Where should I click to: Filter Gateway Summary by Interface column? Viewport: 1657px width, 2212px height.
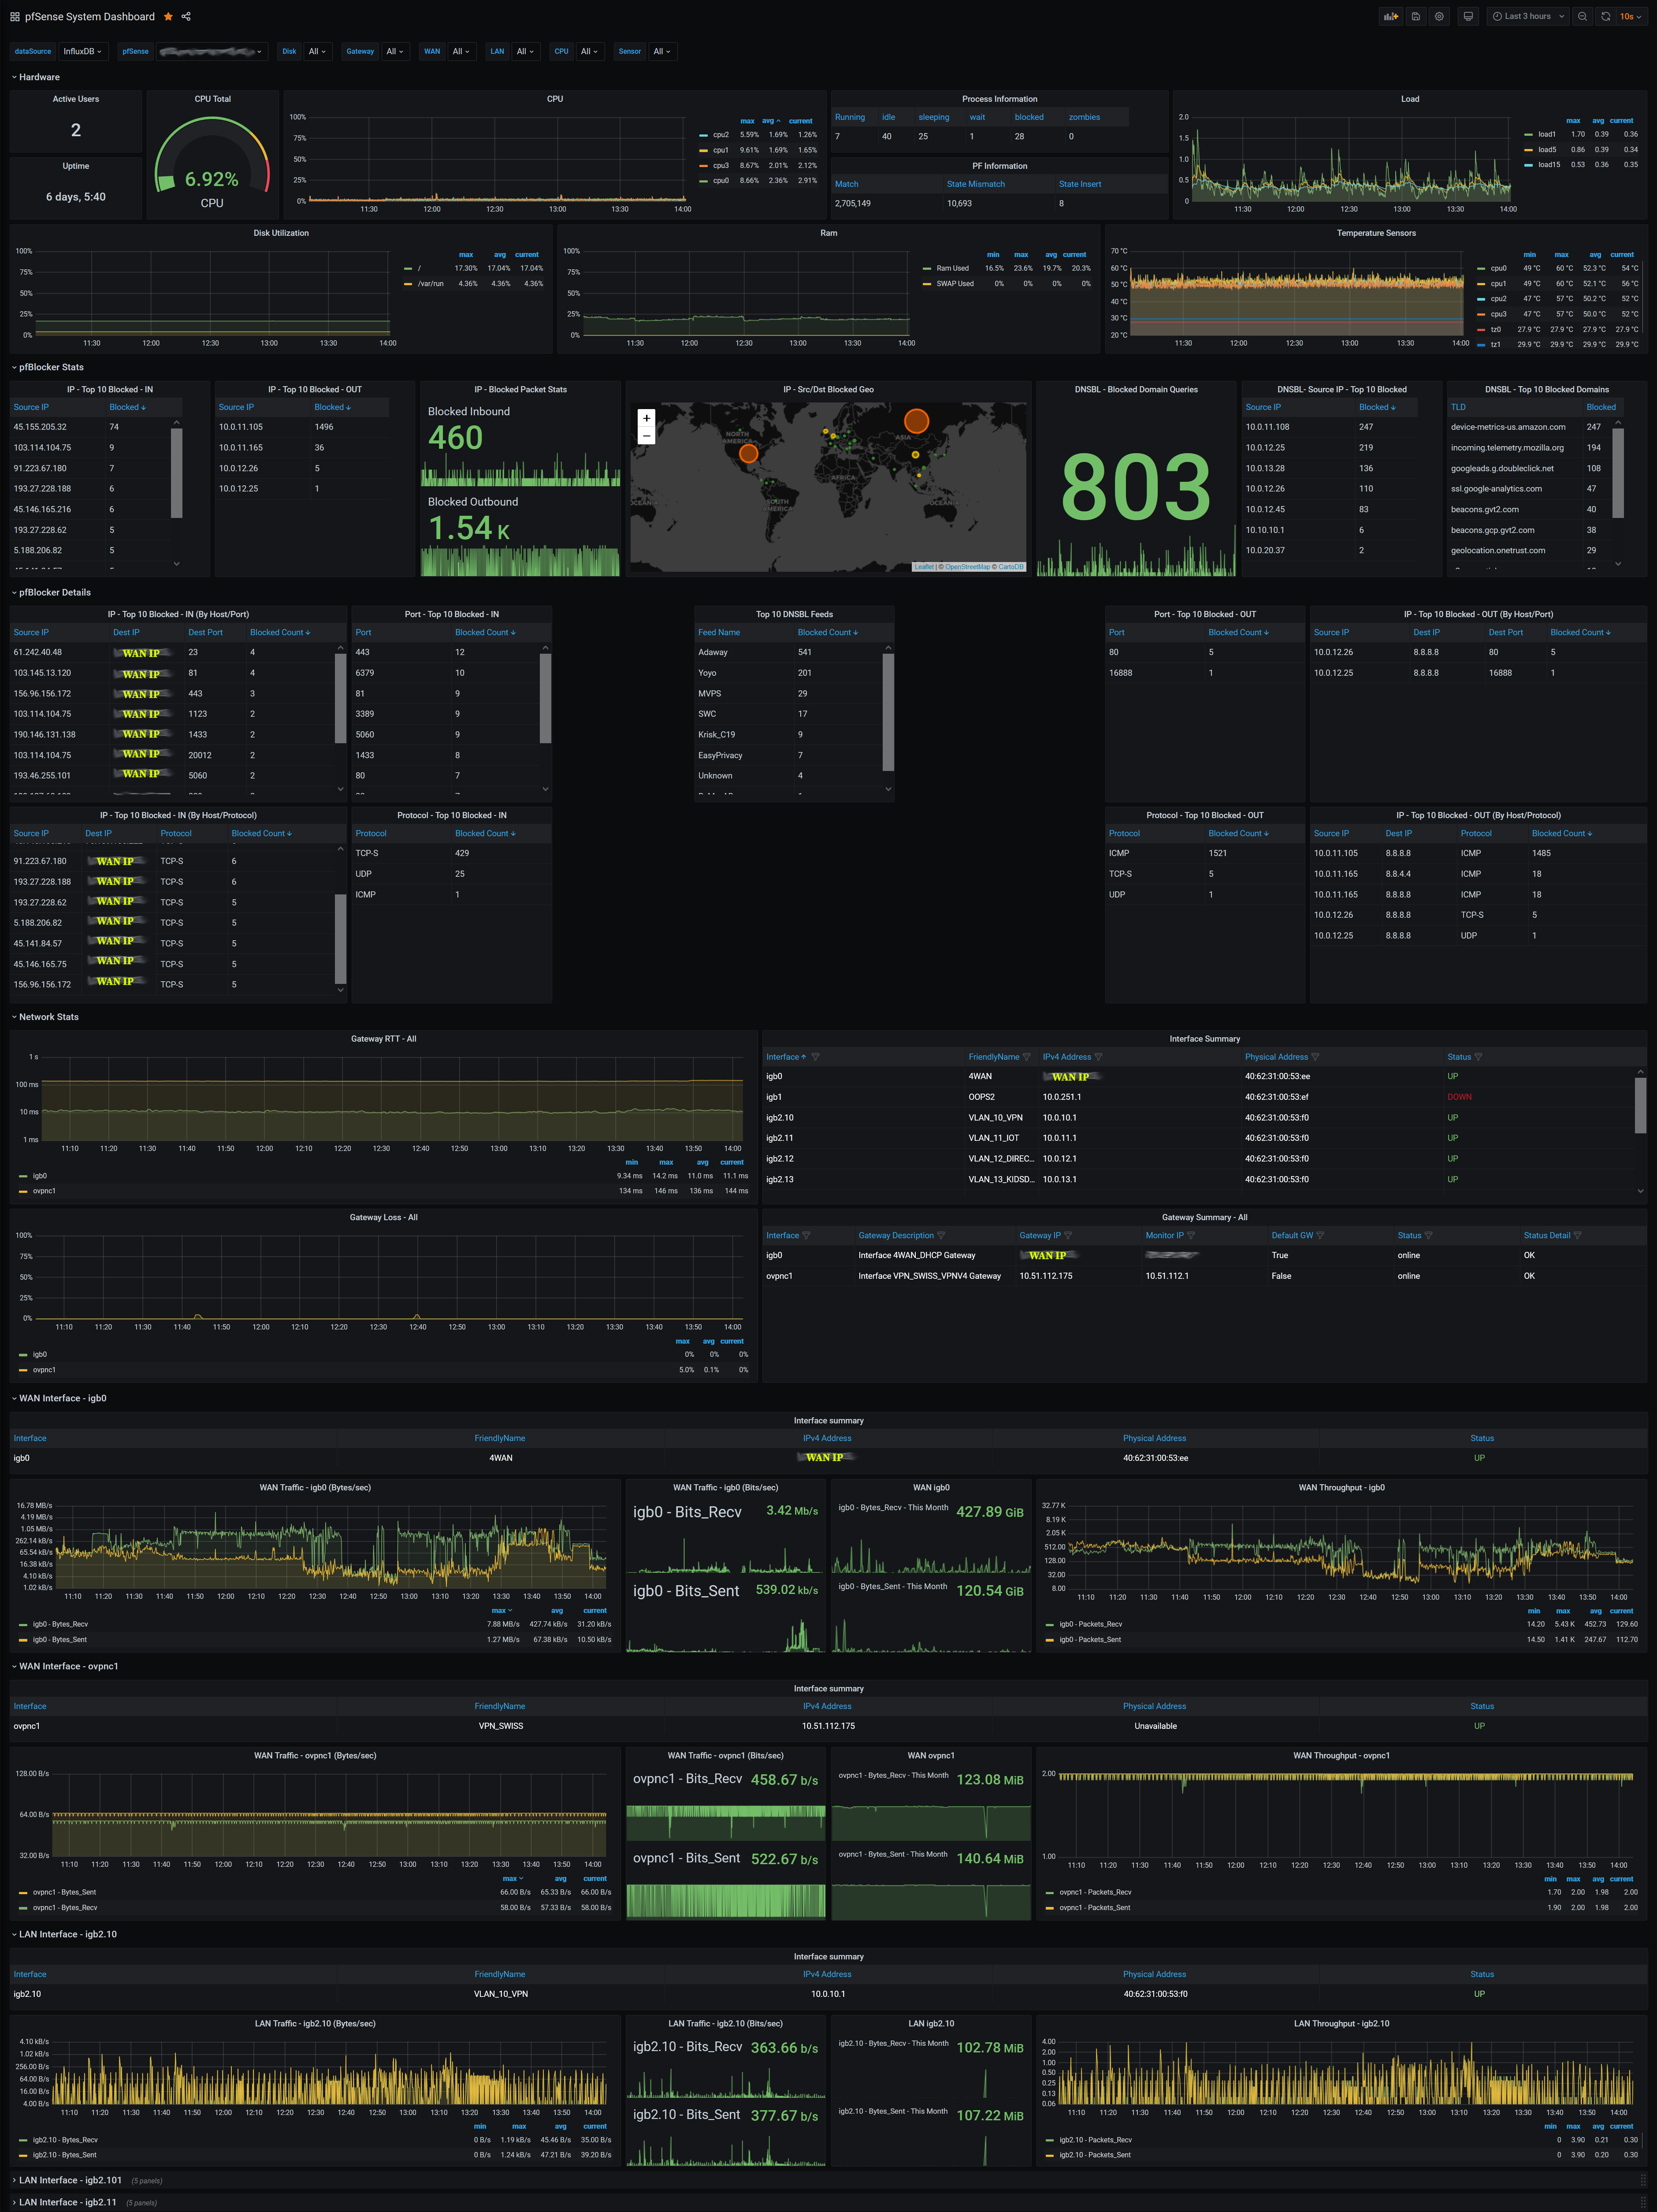pos(806,1236)
